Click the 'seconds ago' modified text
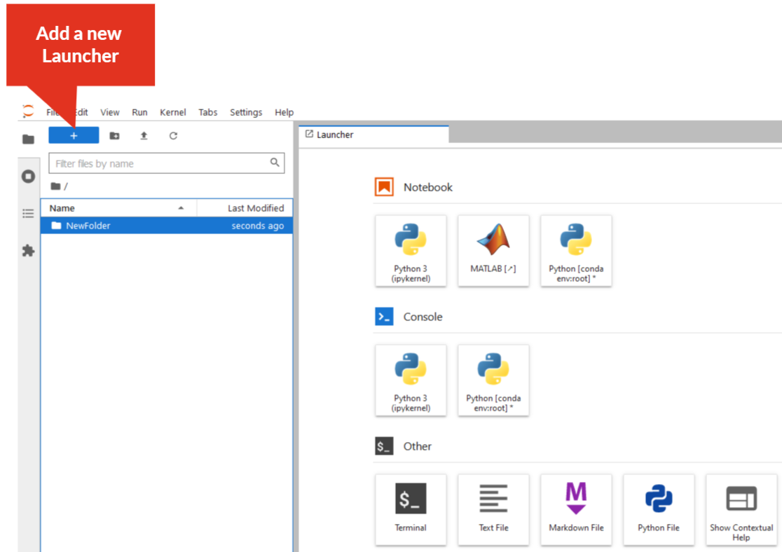782x552 pixels. (x=257, y=226)
